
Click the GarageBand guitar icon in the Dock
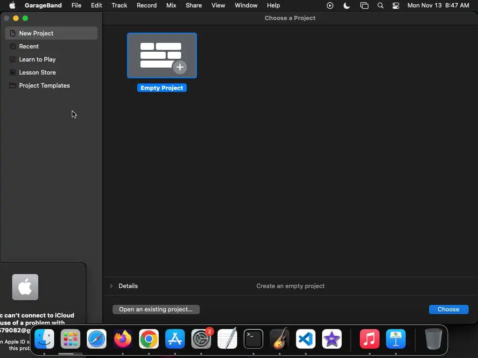(x=280, y=338)
